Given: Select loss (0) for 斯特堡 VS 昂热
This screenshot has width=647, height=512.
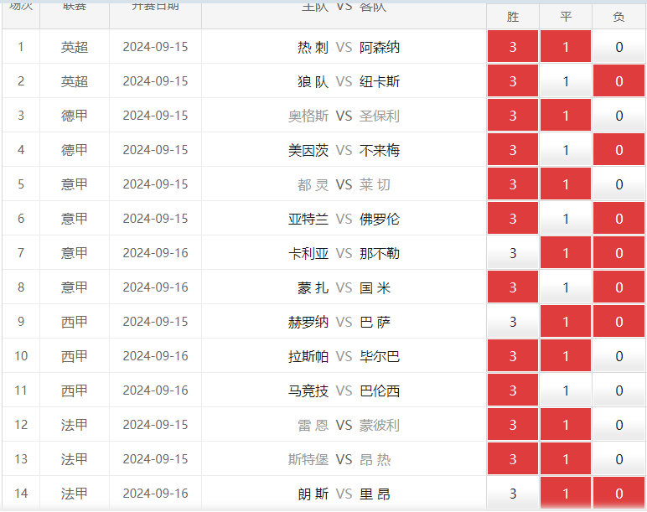Looking at the screenshot, I should [619, 458].
